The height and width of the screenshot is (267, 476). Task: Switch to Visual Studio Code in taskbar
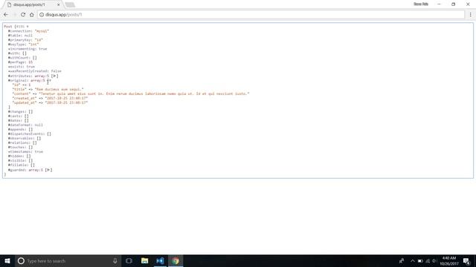click(x=160, y=260)
